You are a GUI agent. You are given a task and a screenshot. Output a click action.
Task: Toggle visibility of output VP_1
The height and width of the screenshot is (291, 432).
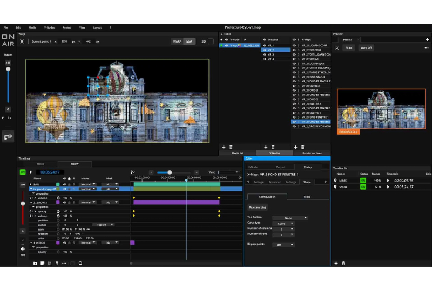264,45
